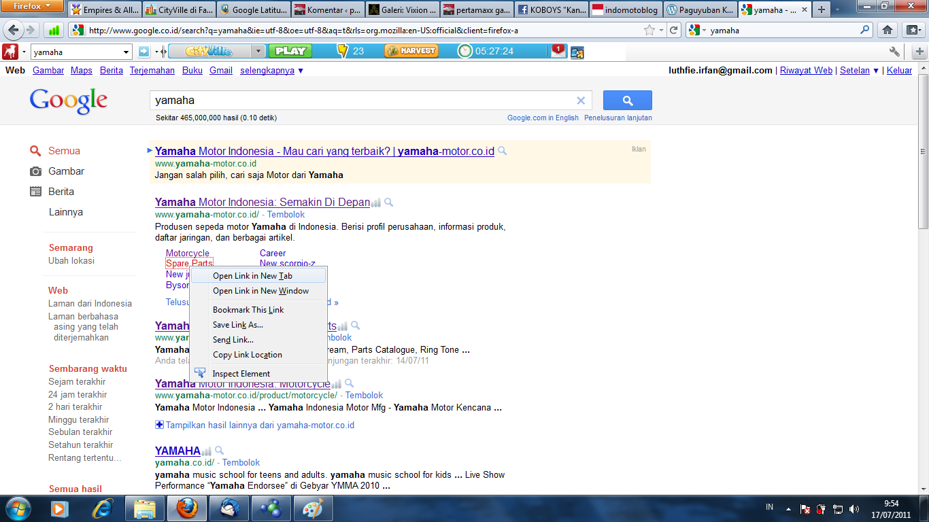Open the toolbar mail notification icon
Viewport: 929px width, 522px height.
pos(558,51)
